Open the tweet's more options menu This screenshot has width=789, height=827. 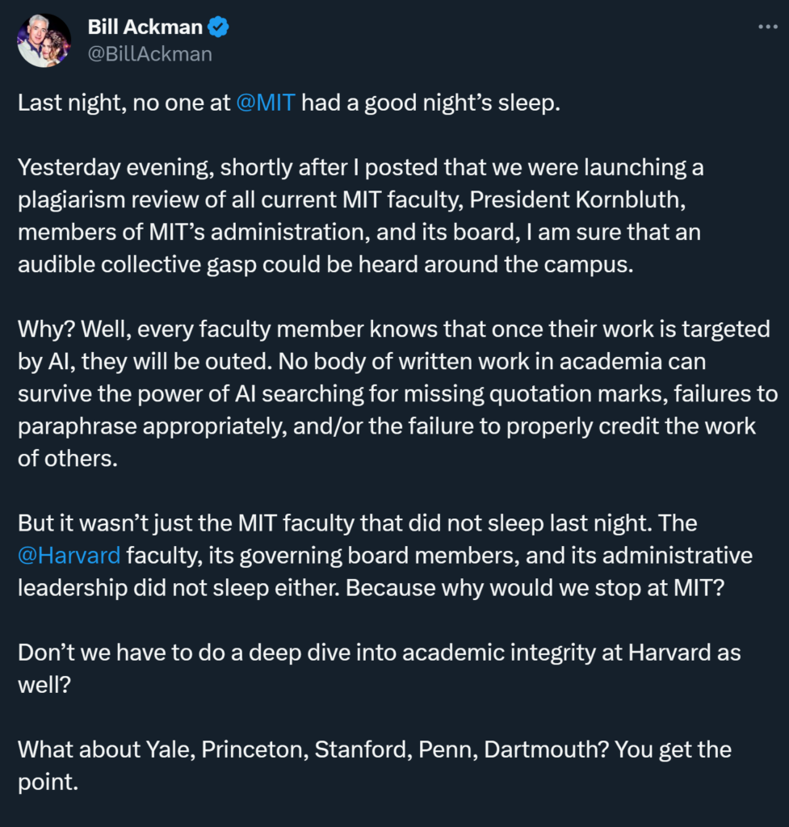click(766, 27)
